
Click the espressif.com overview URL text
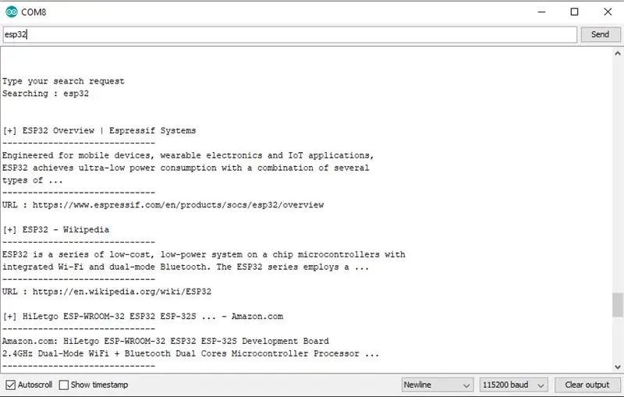[x=179, y=205]
